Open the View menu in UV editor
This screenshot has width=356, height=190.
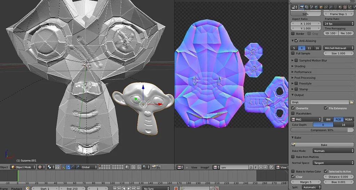[x=194, y=167]
